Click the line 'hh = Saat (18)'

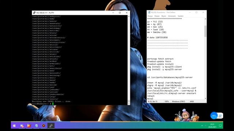pyautogui.click(x=155, y=29)
